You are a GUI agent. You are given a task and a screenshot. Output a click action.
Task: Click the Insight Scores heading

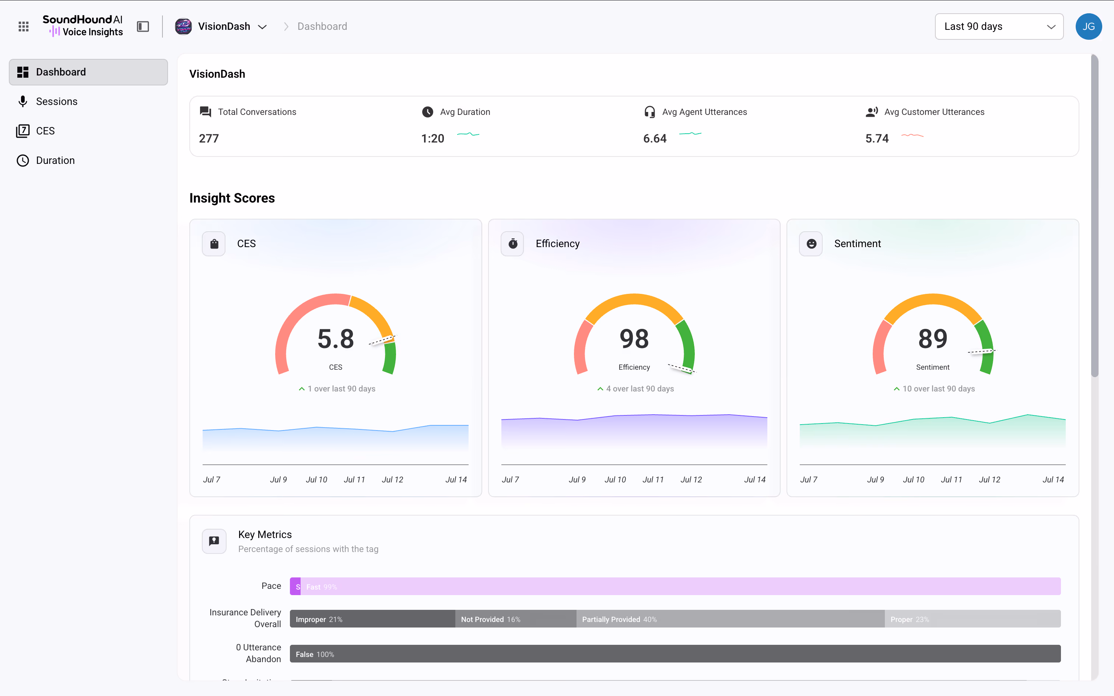coord(232,198)
